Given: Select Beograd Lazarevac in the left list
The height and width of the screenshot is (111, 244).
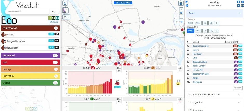Looking at the screenshot, I should 30,41.
